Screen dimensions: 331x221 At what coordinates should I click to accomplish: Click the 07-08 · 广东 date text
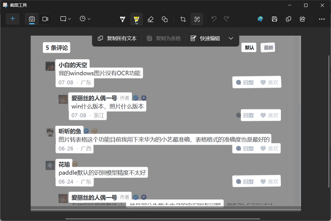tap(75, 82)
